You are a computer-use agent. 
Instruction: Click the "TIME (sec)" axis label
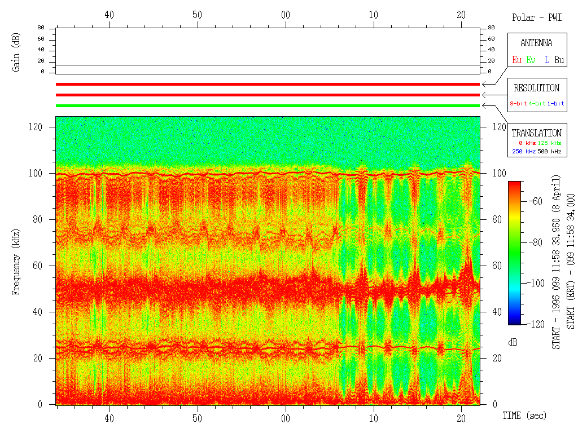pyautogui.click(x=524, y=416)
